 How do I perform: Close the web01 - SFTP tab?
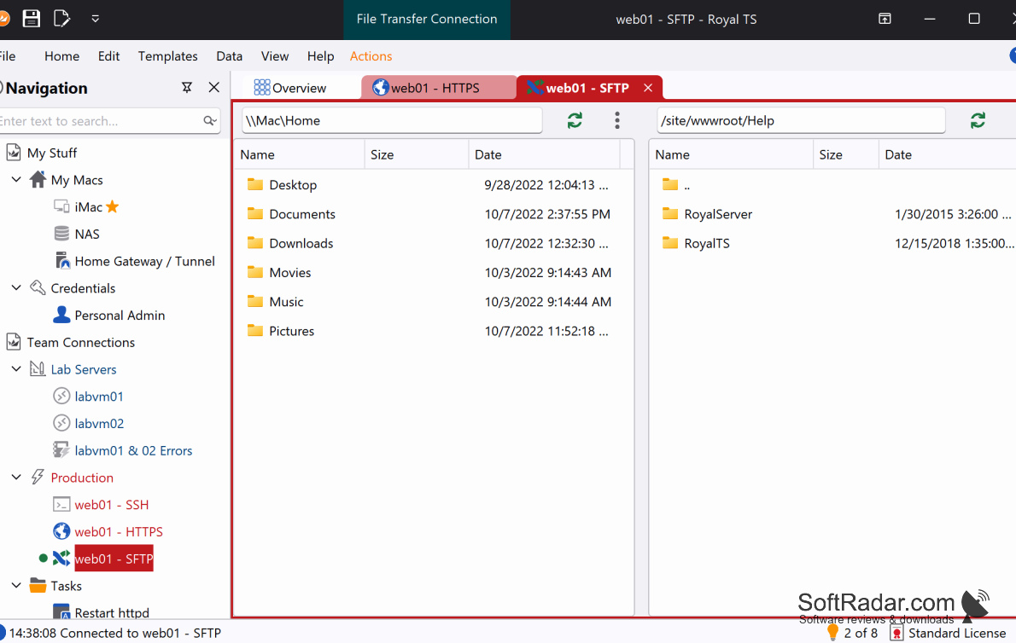click(648, 88)
